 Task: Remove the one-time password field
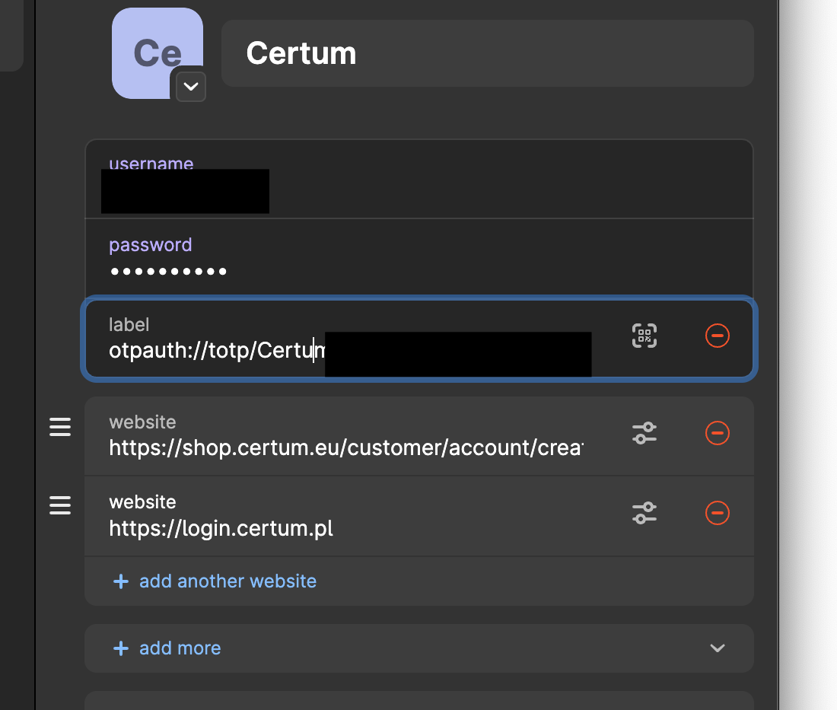pyautogui.click(x=717, y=336)
